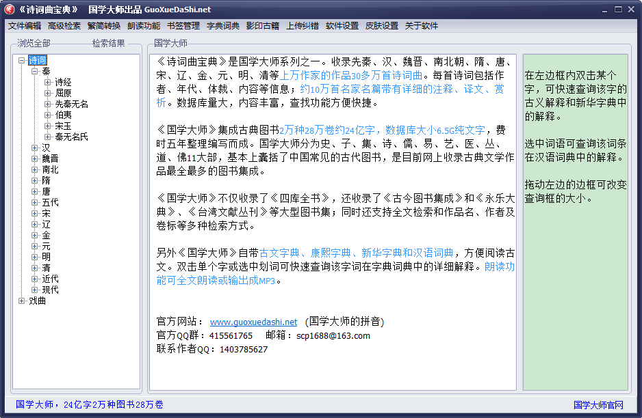The height and width of the screenshot is (418, 642).
Task: Expand the 明 dynasty node
Action: tap(35, 257)
